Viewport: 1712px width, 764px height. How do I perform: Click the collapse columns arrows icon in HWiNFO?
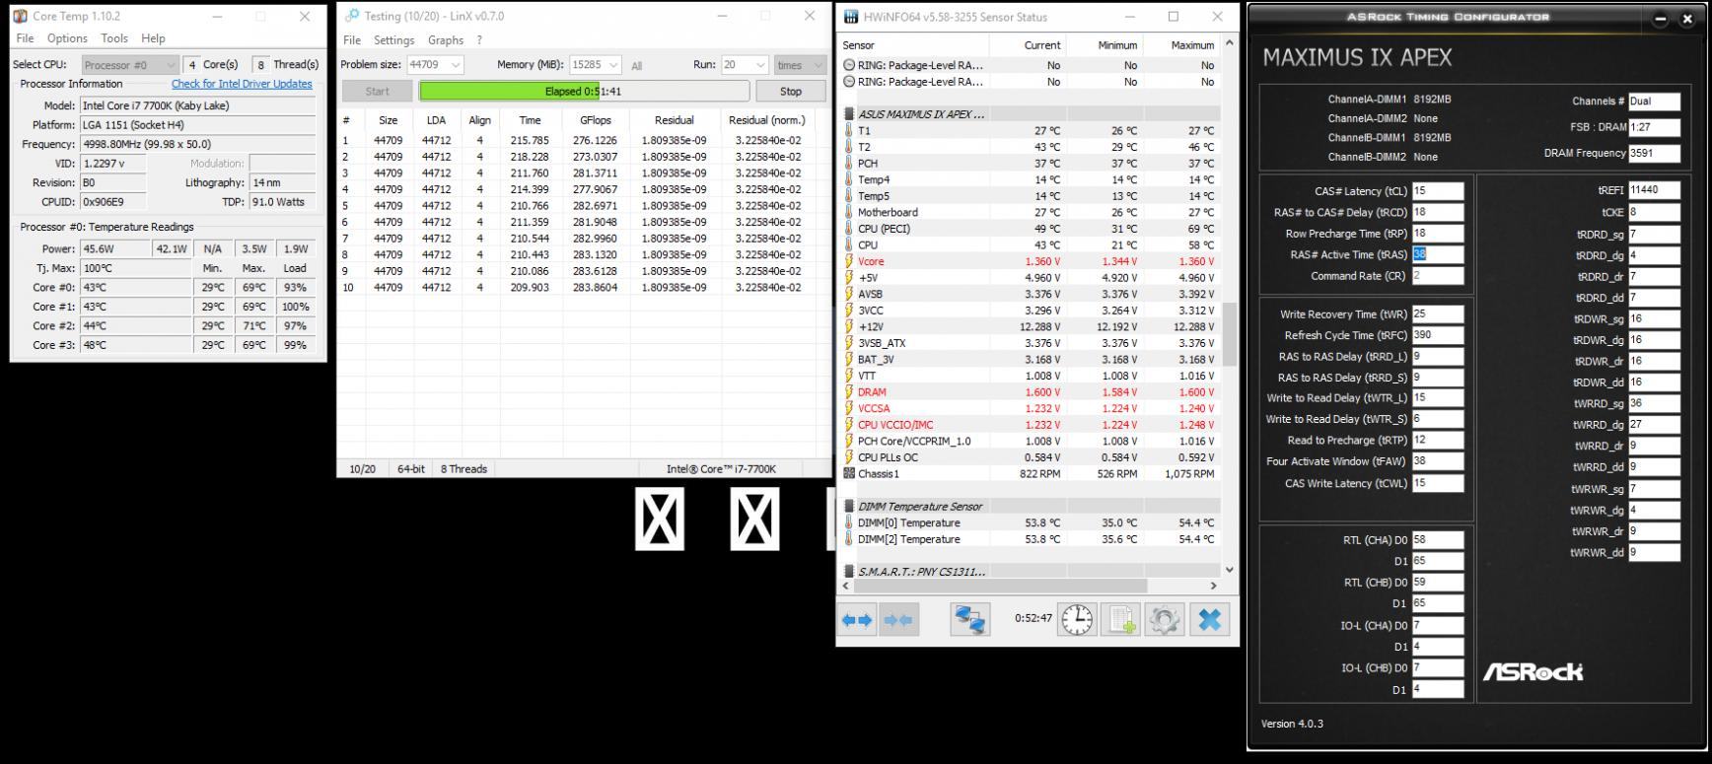(898, 620)
